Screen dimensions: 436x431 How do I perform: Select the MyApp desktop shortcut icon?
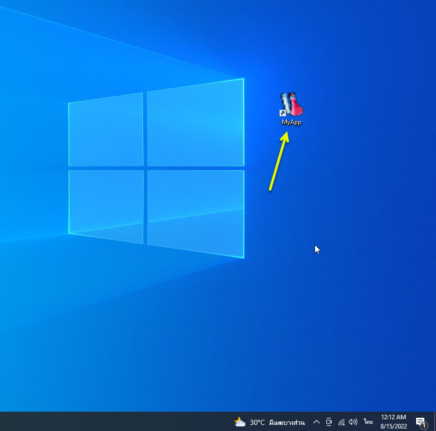(291, 104)
